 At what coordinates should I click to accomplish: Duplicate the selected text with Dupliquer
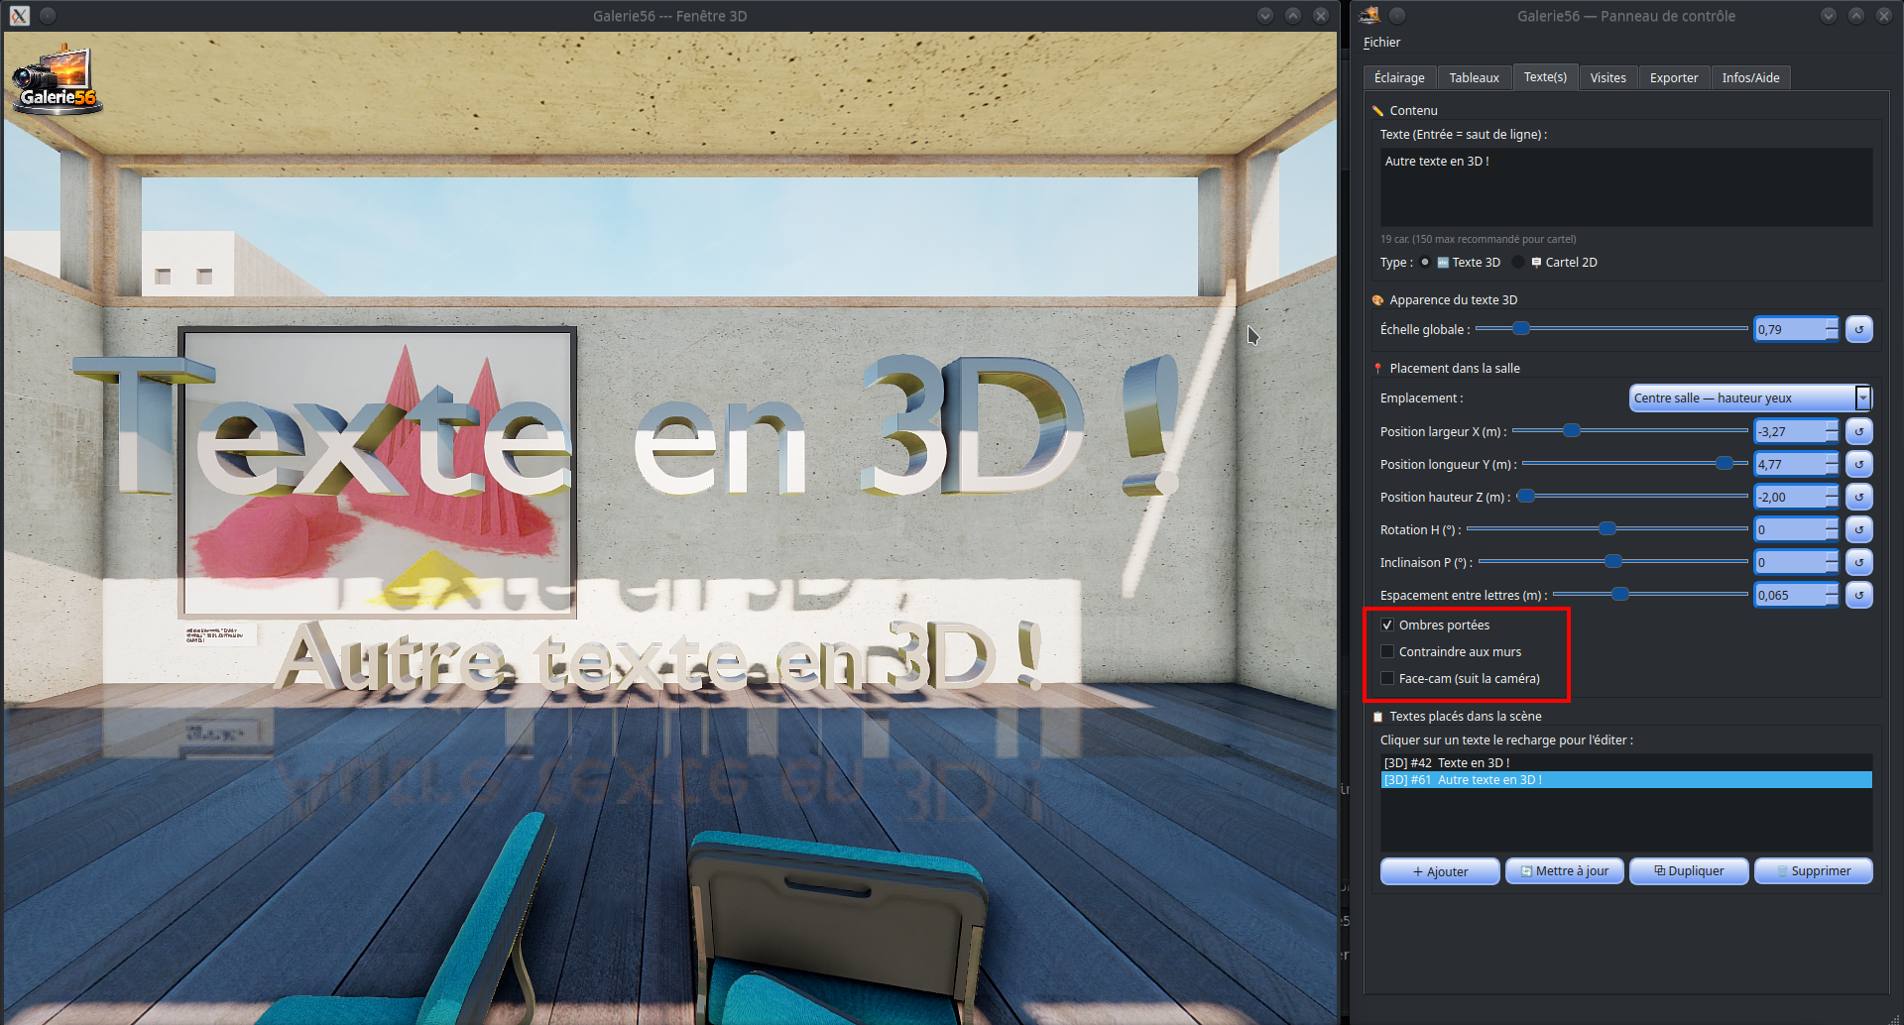(1689, 871)
